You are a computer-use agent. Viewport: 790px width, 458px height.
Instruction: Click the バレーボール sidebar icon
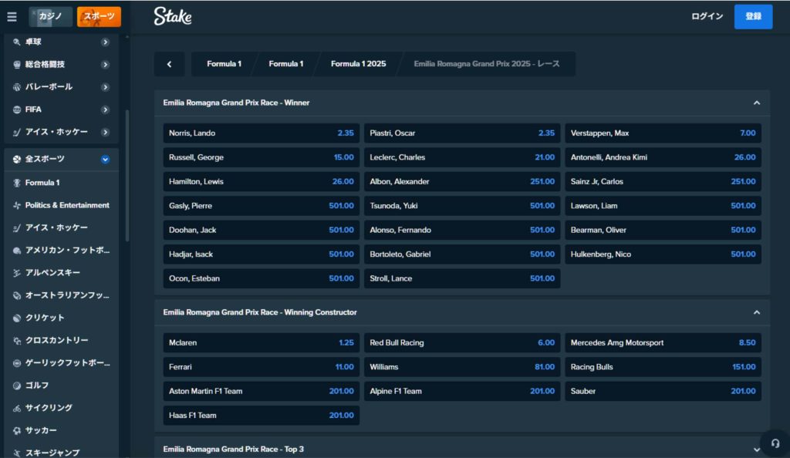click(x=17, y=87)
